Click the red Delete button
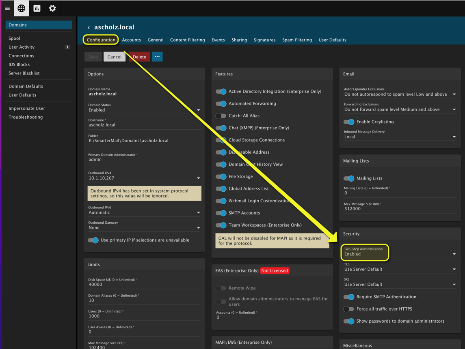The width and height of the screenshot is (465, 349). pyautogui.click(x=139, y=57)
